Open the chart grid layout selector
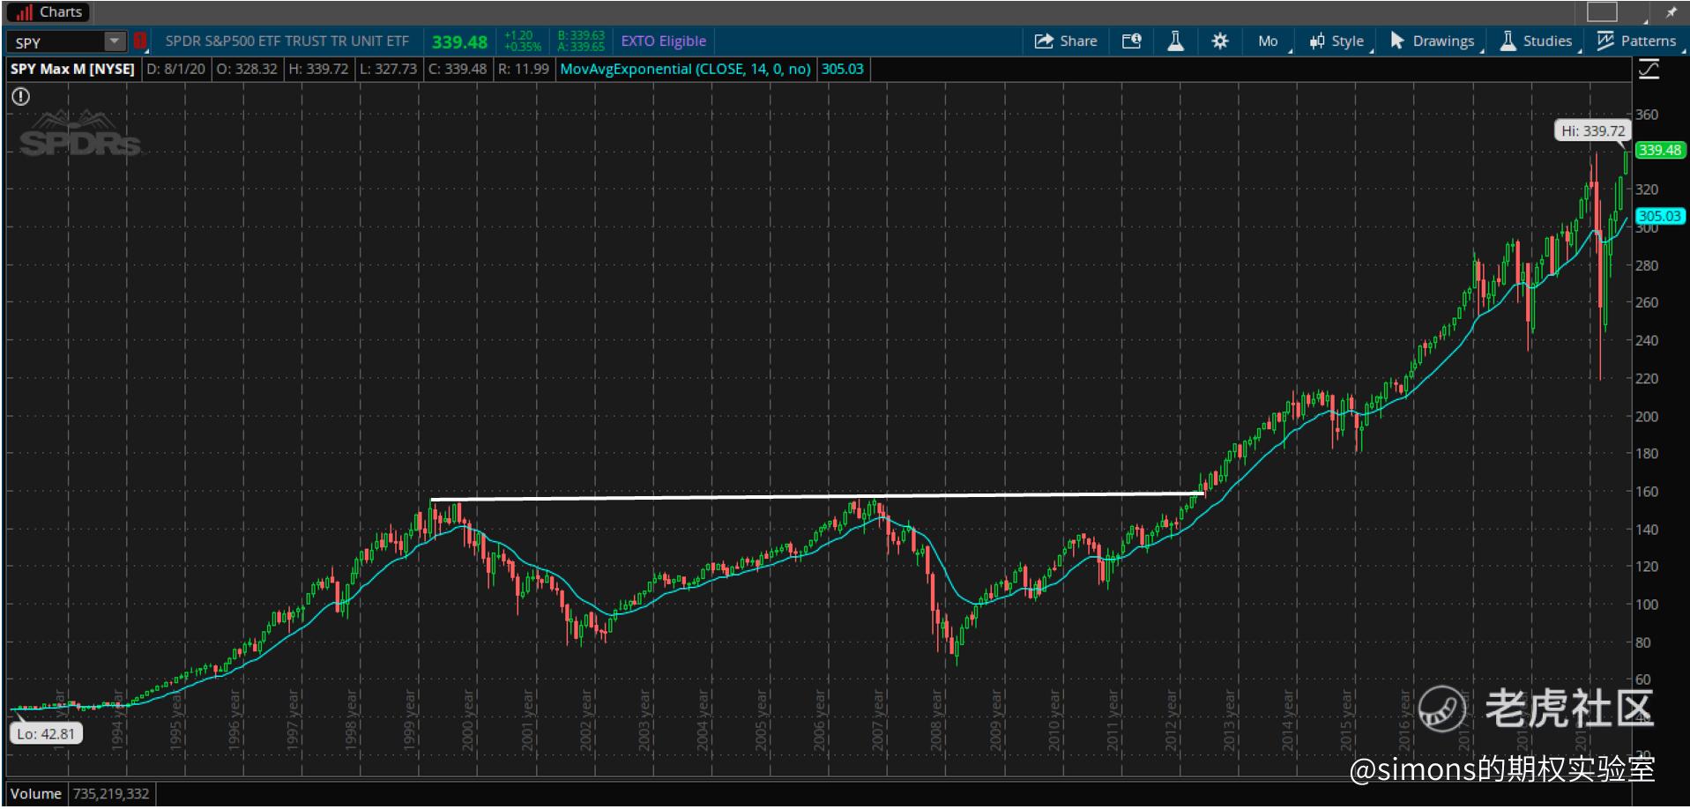This screenshot has height=809, width=1690. 1603,11
